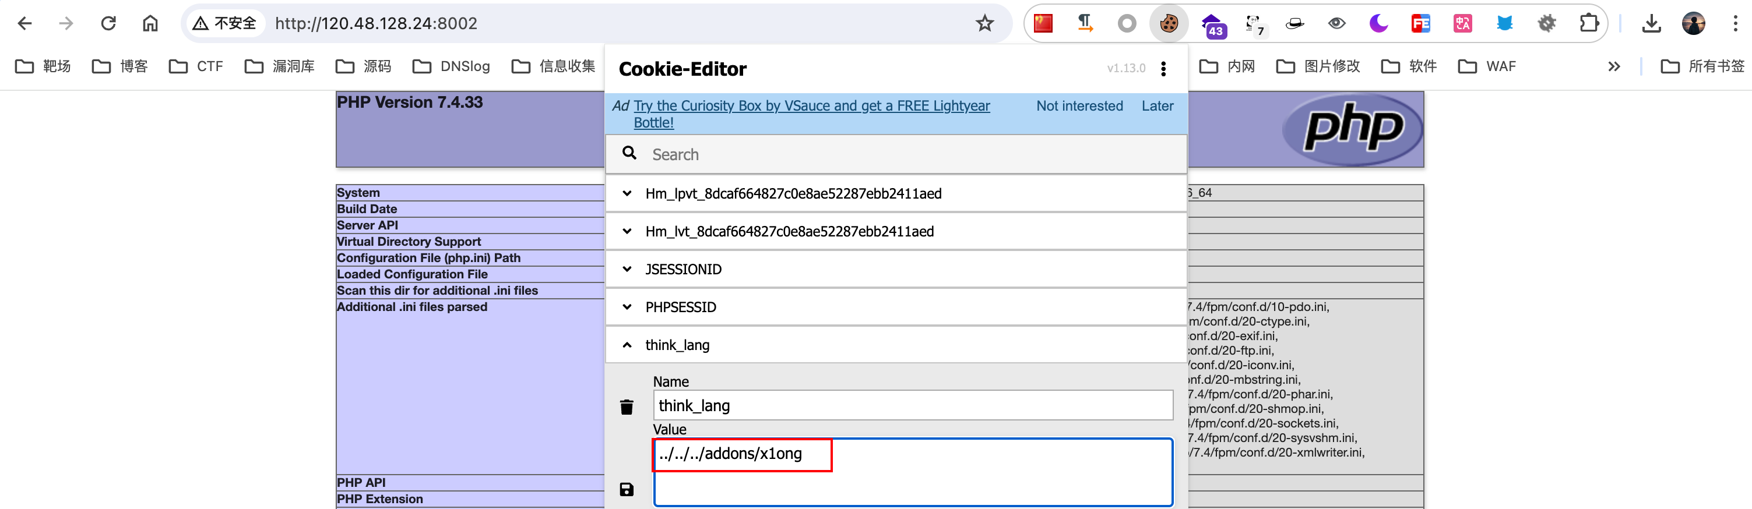
Task: Open the 源码 bookmark folder
Action: (x=363, y=66)
